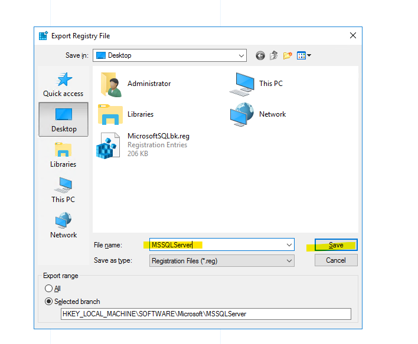The width and height of the screenshot is (418, 344).
Task: Click the 'MicrosoftSQLbk.reg' file name text
Action: [x=158, y=136]
